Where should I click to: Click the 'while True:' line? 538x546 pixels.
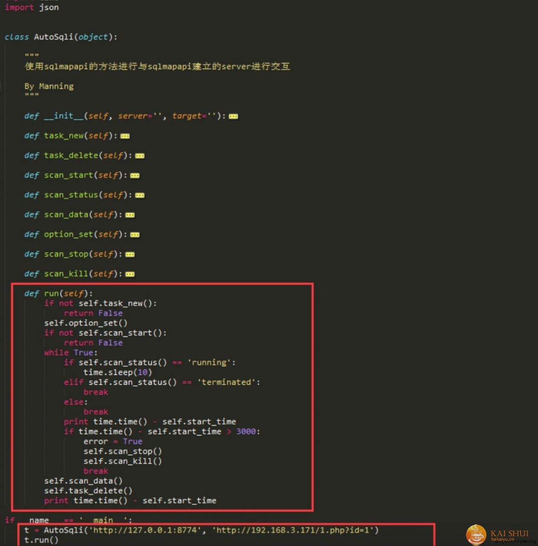(71, 352)
